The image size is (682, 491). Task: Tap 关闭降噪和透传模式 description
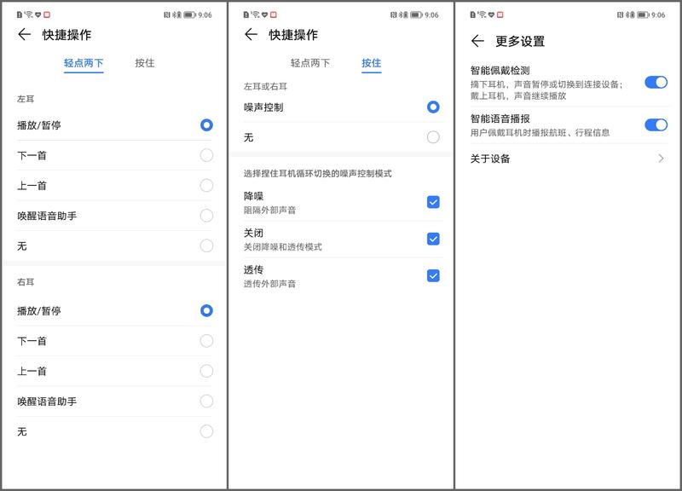[x=283, y=247]
